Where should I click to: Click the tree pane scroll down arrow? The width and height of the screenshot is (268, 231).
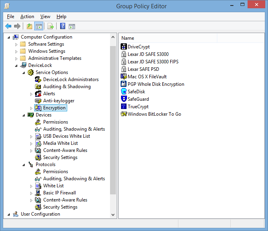[113, 215]
